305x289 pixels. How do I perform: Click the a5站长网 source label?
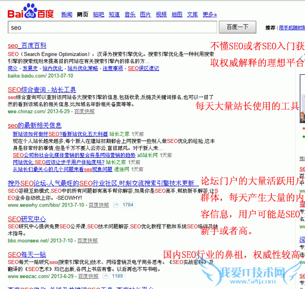pyautogui.click(x=147, y=155)
